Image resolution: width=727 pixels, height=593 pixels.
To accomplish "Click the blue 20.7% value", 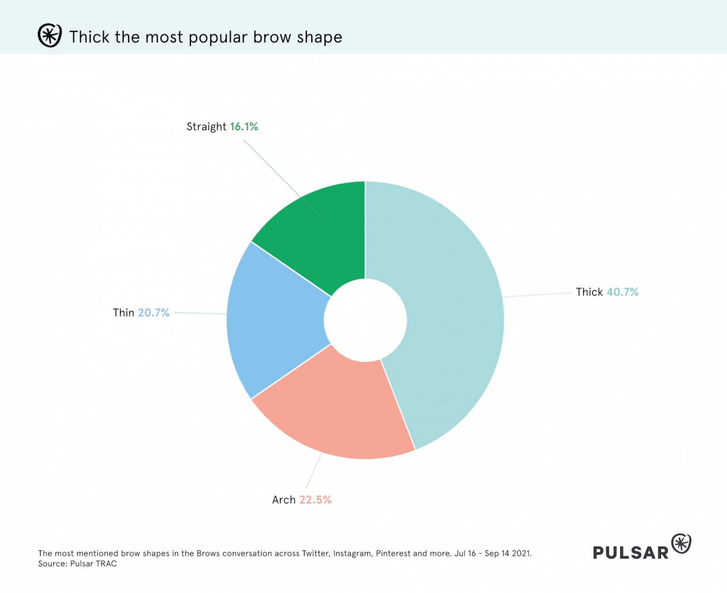I will point(154,313).
